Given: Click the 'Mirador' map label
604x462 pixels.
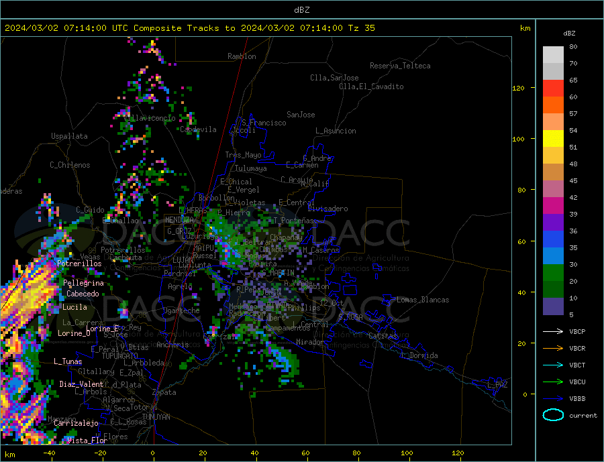Looking at the screenshot, I should click(x=309, y=342).
